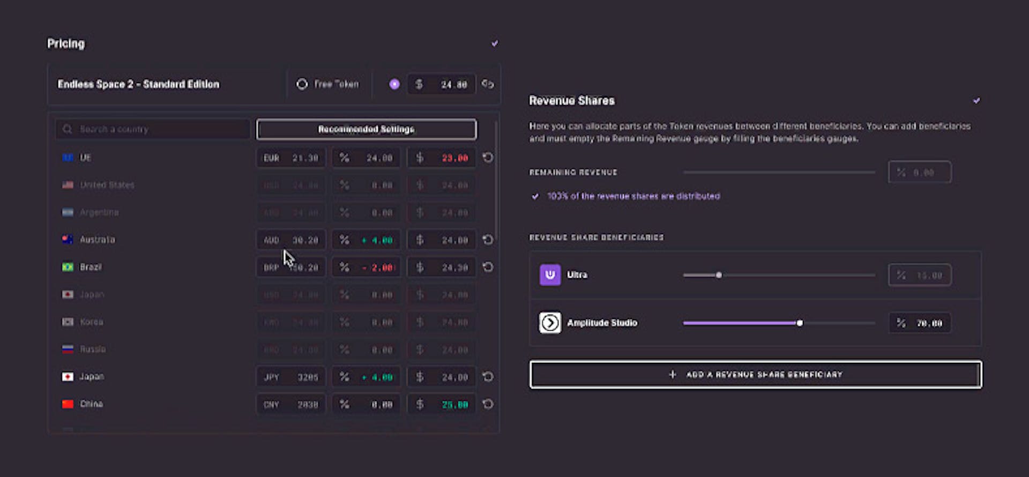Click the Australia flag icon
1029x477 pixels.
tap(68, 240)
